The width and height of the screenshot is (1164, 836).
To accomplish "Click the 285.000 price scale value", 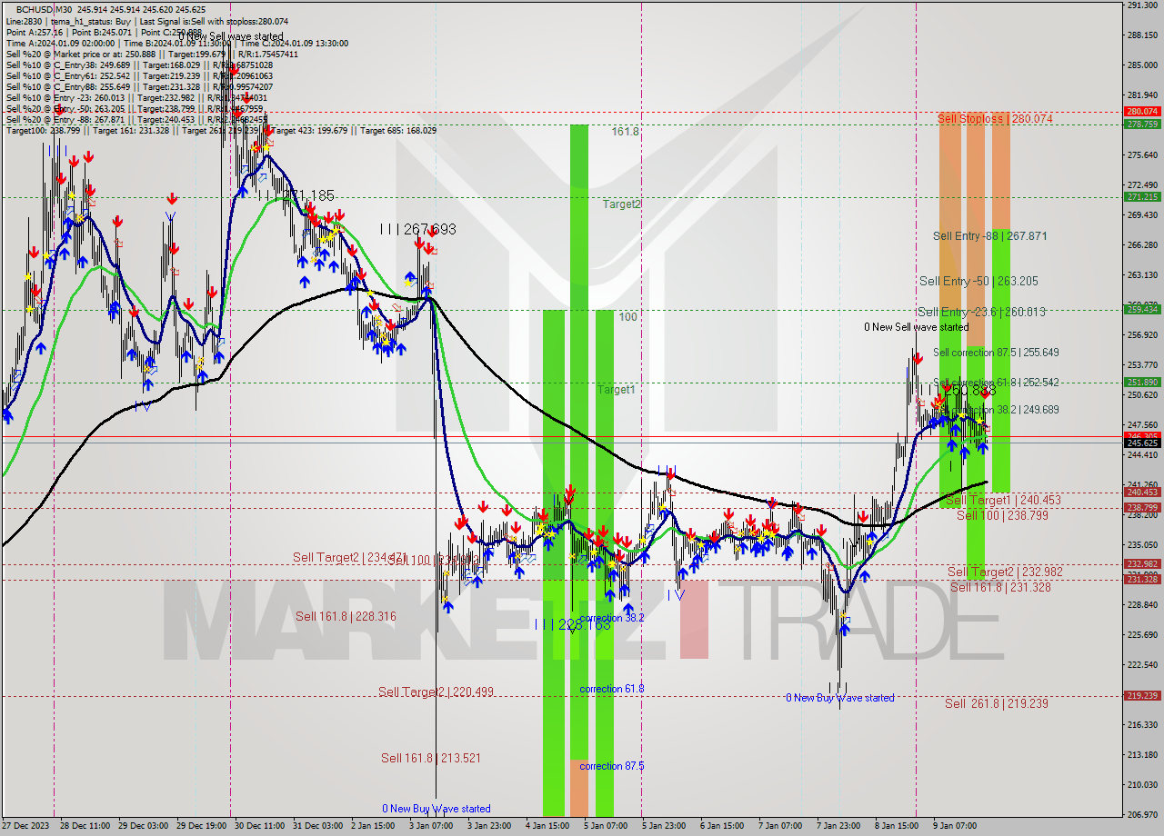I will [x=1141, y=65].
